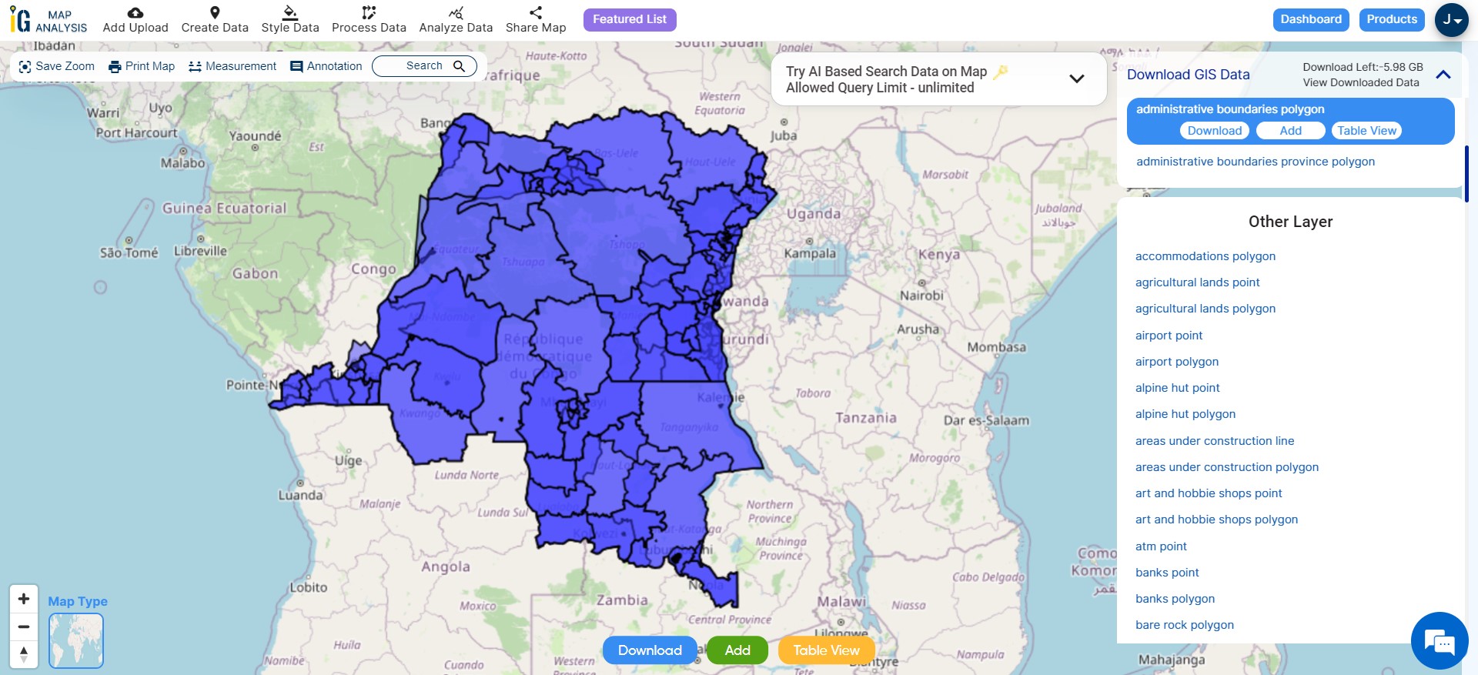Reset map bearing compass button
This screenshot has height=675, width=1478.
24,654
